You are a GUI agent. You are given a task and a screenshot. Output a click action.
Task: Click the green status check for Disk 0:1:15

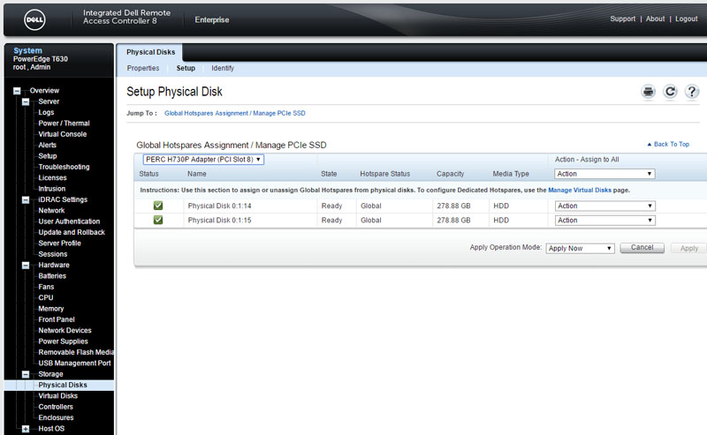(x=158, y=221)
